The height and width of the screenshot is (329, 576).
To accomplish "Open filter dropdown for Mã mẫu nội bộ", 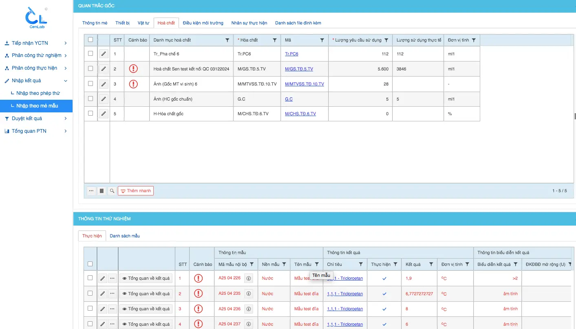I will 252,264.
